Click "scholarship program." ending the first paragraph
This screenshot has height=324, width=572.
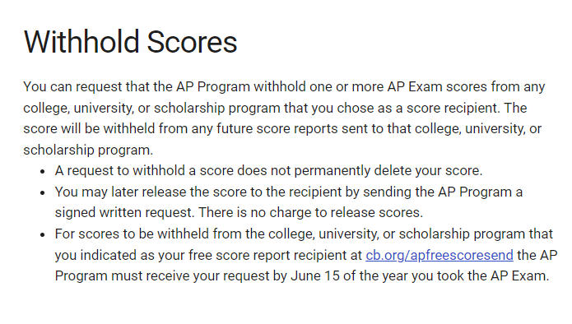pos(88,150)
